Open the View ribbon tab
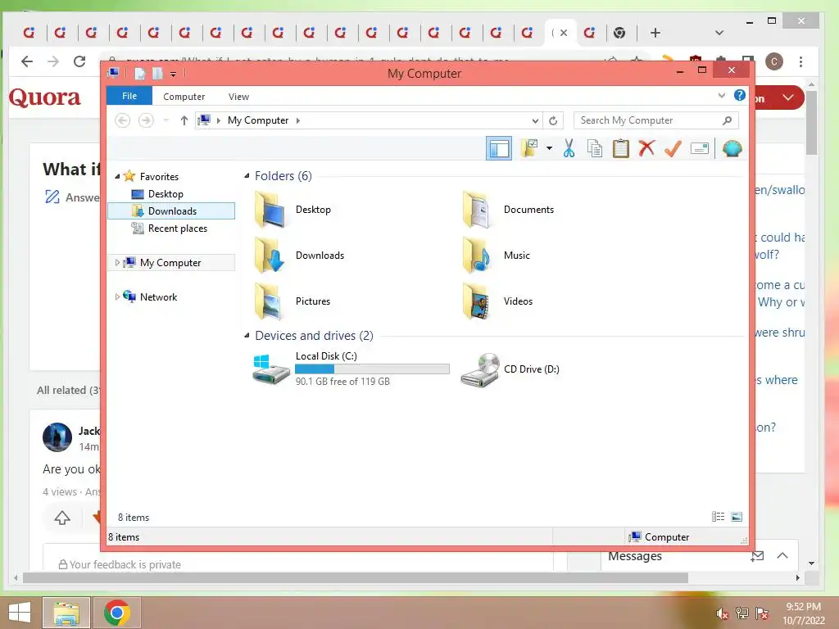 click(x=238, y=97)
